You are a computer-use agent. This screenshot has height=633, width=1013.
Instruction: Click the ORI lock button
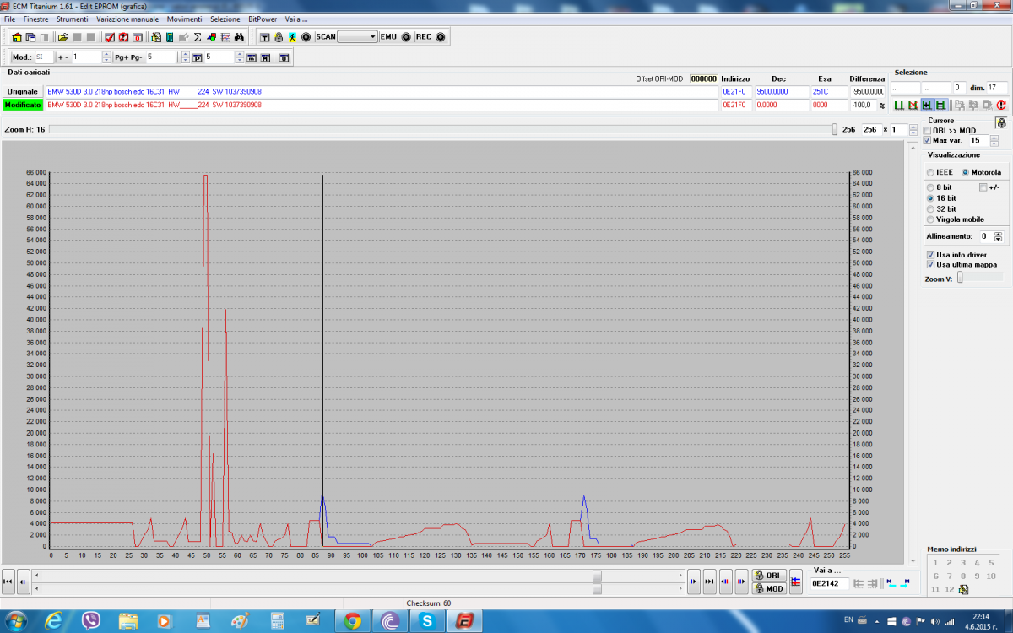click(x=769, y=576)
